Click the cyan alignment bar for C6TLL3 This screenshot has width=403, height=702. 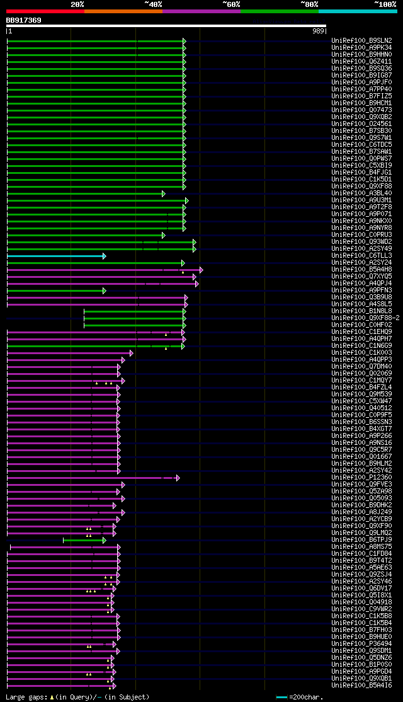(57, 256)
